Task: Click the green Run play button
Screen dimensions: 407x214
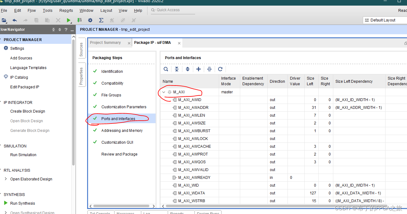Action: pyautogui.click(x=68, y=20)
